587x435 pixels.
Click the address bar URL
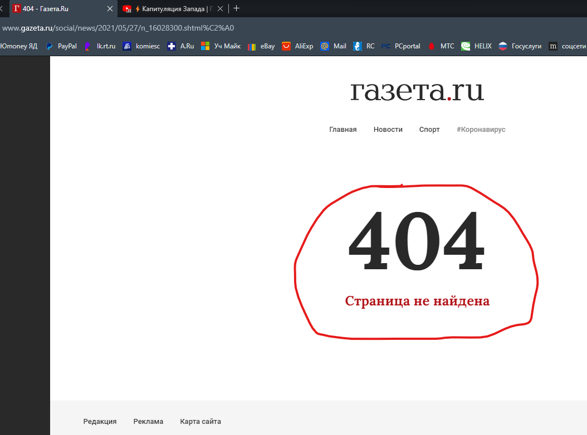coord(117,27)
